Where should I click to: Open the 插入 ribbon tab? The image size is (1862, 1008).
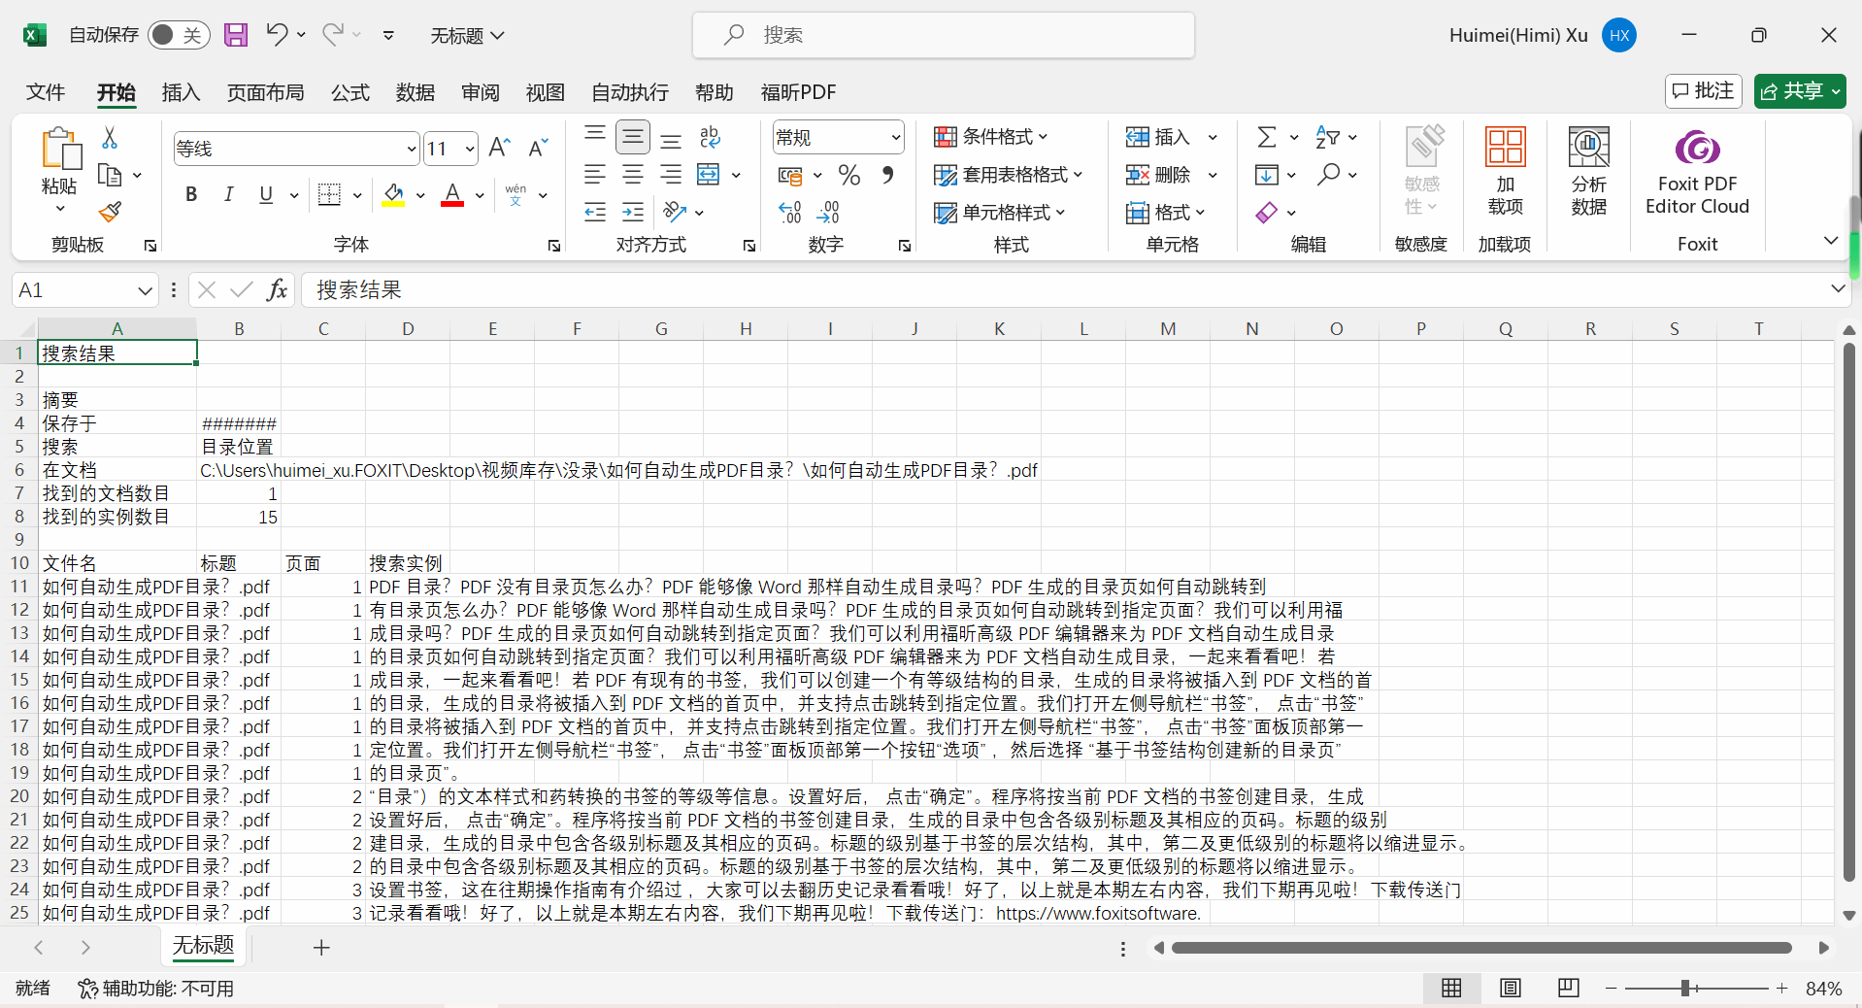(x=181, y=92)
